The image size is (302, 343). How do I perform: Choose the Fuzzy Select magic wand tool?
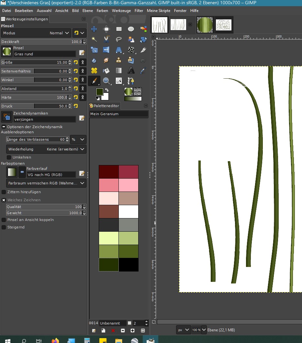pyautogui.click(x=94, y=39)
